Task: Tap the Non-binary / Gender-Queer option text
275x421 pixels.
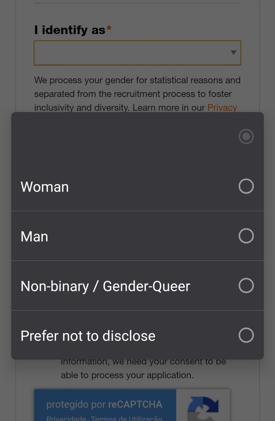Action: [105, 286]
